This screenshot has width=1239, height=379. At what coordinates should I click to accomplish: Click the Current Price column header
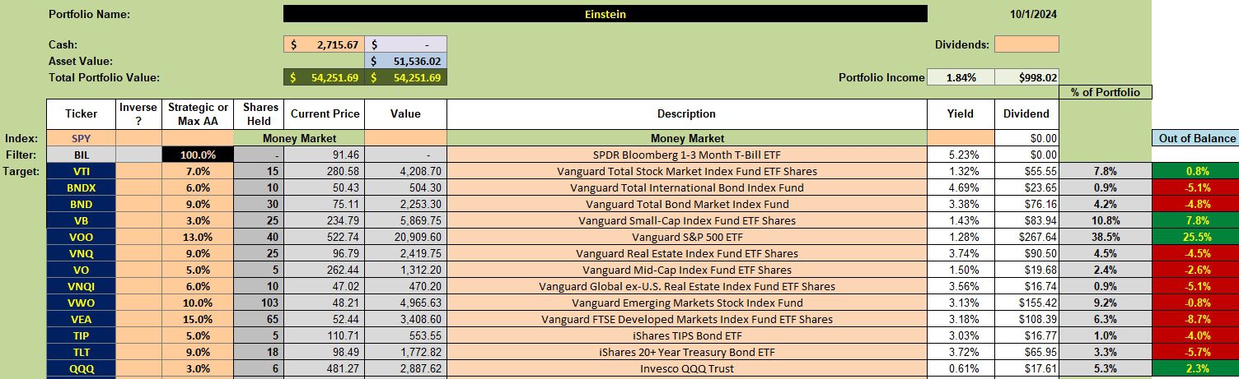323,114
